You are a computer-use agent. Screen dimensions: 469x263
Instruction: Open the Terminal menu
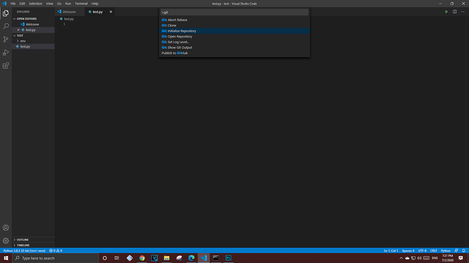pyautogui.click(x=81, y=3)
